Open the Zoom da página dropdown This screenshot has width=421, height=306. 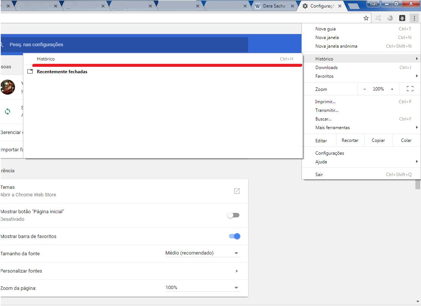202,288
